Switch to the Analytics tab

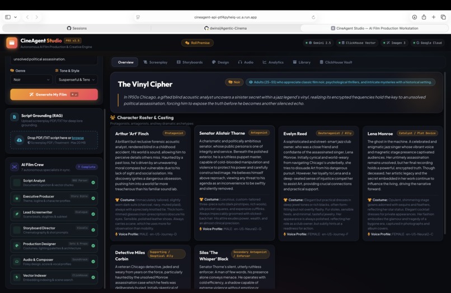point(273,62)
